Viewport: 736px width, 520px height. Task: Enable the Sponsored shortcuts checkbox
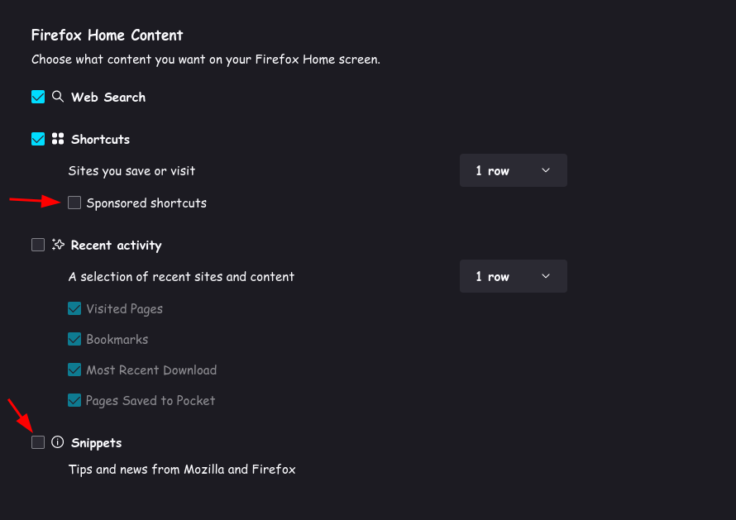[x=74, y=203]
